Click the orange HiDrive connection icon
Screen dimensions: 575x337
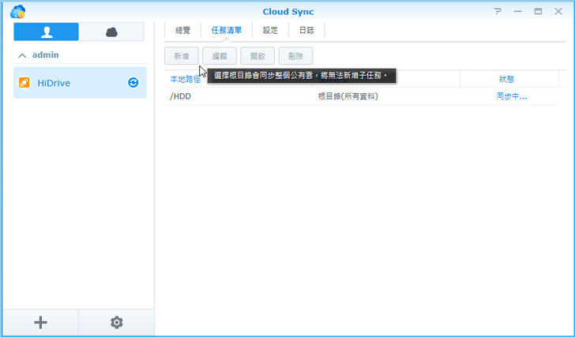point(24,82)
